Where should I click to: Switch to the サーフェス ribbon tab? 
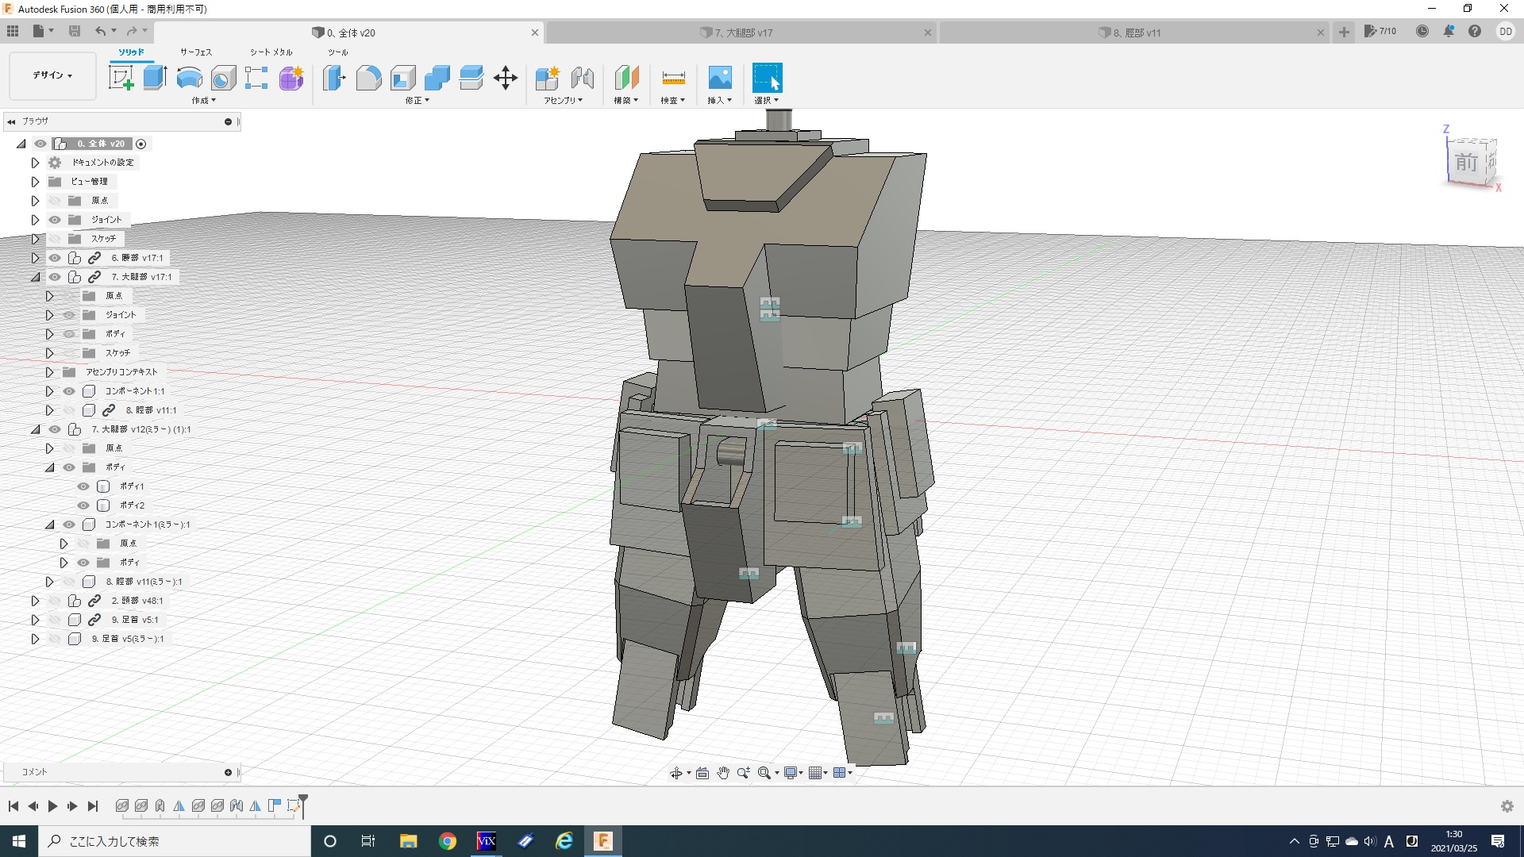[x=195, y=52]
